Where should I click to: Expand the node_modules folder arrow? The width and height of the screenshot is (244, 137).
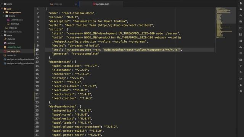[x=2, y=32]
